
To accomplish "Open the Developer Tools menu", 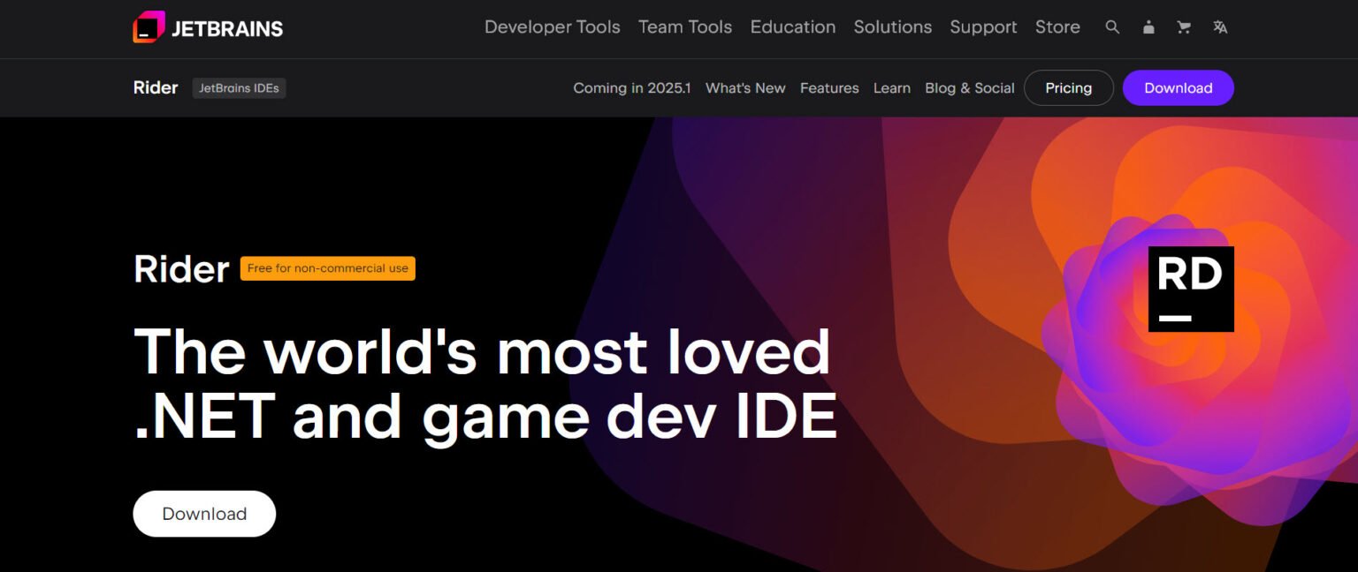I will pyautogui.click(x=552, y=27).
